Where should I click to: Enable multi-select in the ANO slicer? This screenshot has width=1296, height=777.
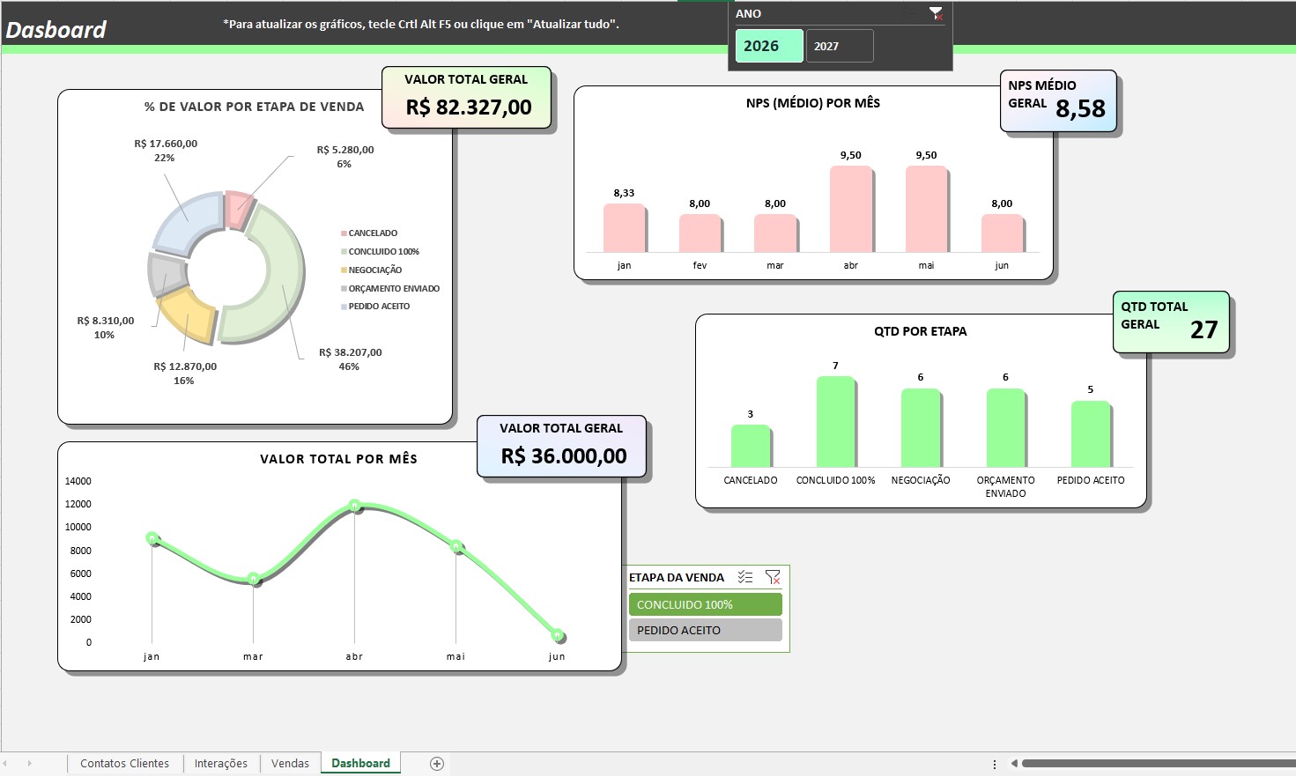[911, 13]
